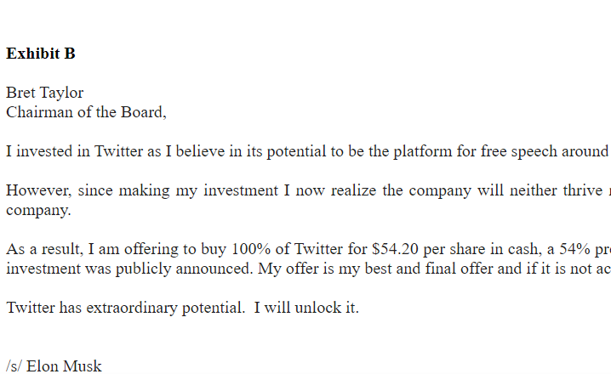Click the "Exhibit B" heading
The image size is (611, 374).
pyautogui.click(x=40, y=54)
